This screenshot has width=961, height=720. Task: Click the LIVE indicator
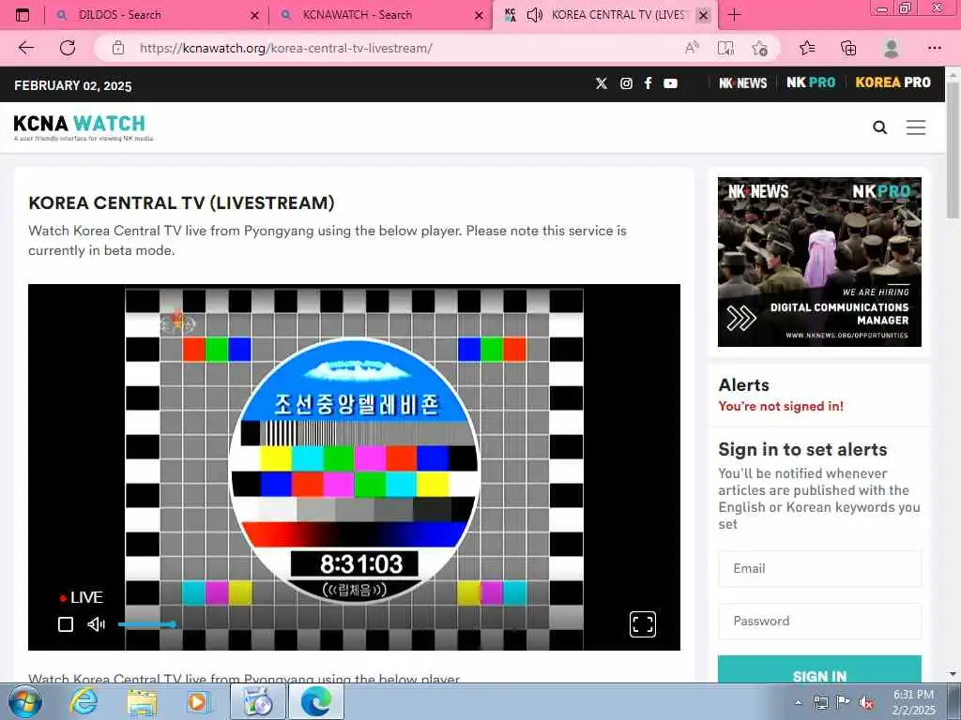click(x=82, y=597)
